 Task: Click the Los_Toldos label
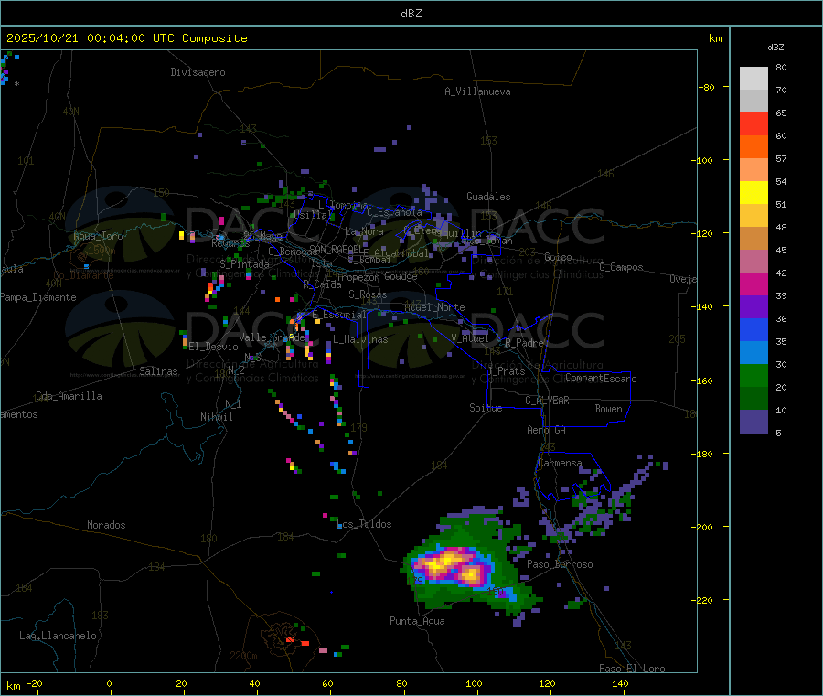pos(364,524)
